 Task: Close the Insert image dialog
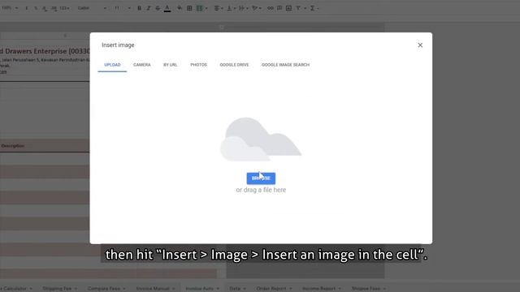pyautogui.click(x=420, y=45)
